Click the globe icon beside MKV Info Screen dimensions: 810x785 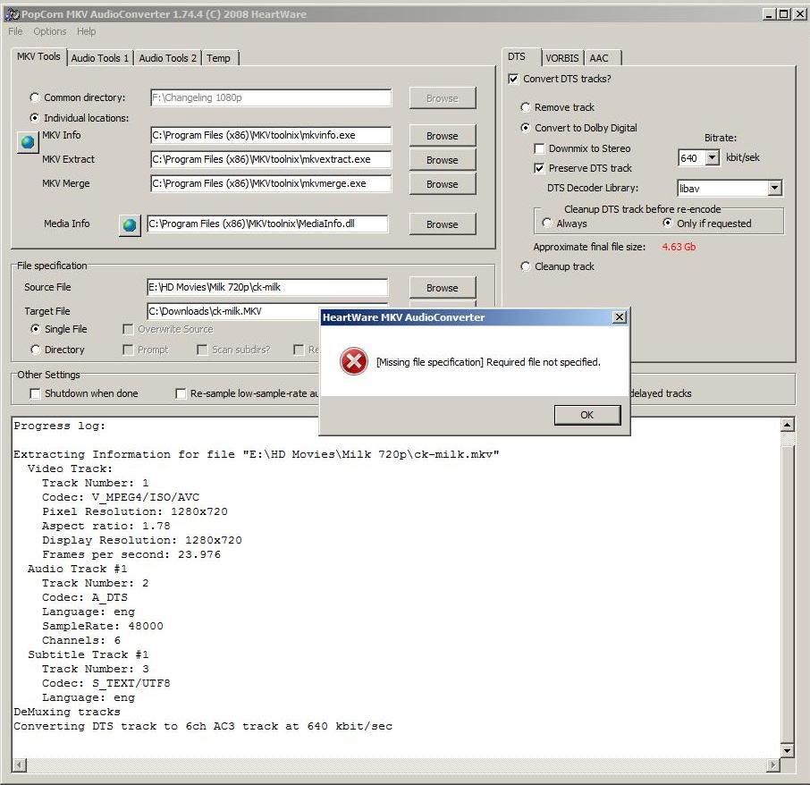[x=28, y=142]
